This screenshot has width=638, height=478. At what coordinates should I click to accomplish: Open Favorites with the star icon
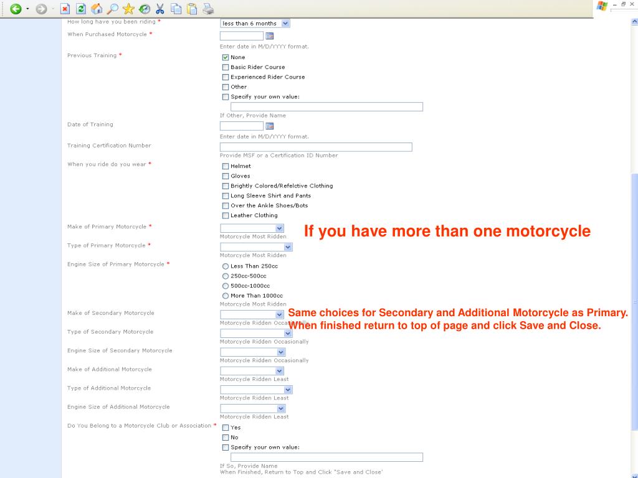[128, 9]
